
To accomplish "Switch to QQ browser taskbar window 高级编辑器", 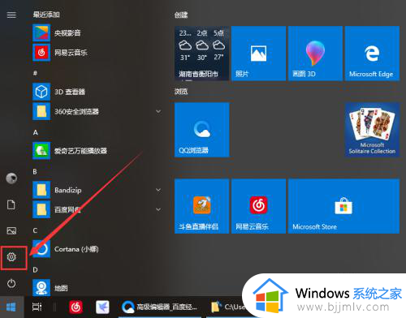I will click(160, 307).
